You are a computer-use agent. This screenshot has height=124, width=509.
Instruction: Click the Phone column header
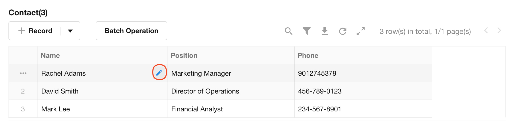308,55
